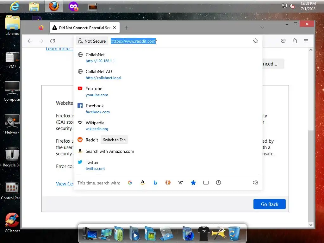
Task: Search with DuckDuckGo icon this time
Action: coord(168,183)
